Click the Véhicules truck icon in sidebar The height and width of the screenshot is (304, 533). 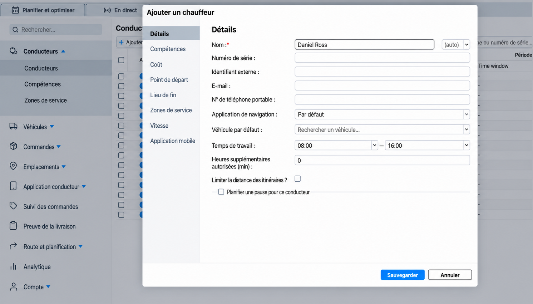tap(13, 126)
